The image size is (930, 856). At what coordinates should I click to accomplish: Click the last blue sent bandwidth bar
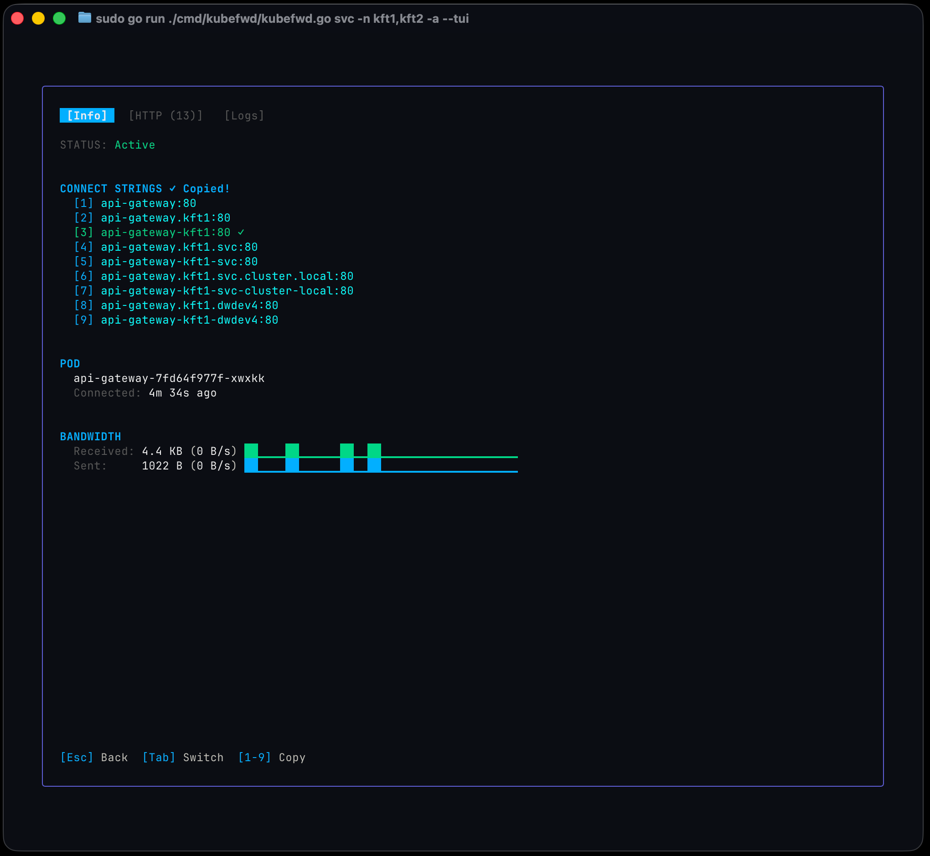click(x=374, y=465)
